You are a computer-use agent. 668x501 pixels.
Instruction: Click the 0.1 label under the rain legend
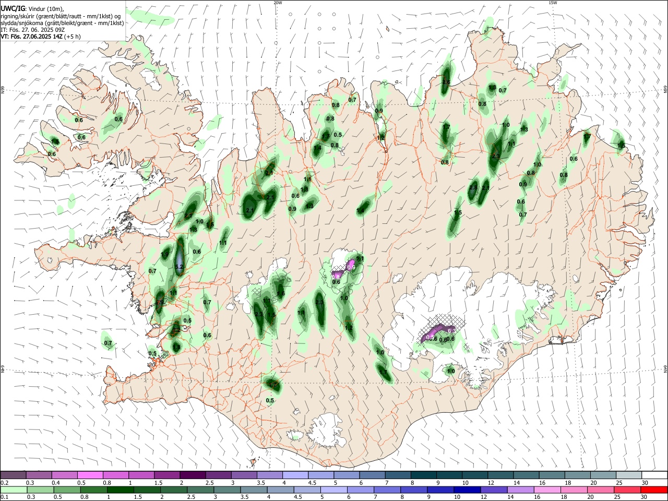pyautogui.click(x=4, y=497)
